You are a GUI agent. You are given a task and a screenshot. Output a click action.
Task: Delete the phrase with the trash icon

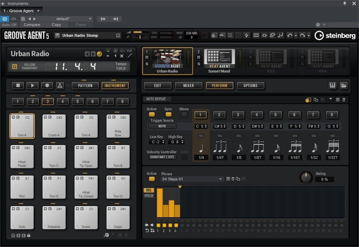coord(233,179)
